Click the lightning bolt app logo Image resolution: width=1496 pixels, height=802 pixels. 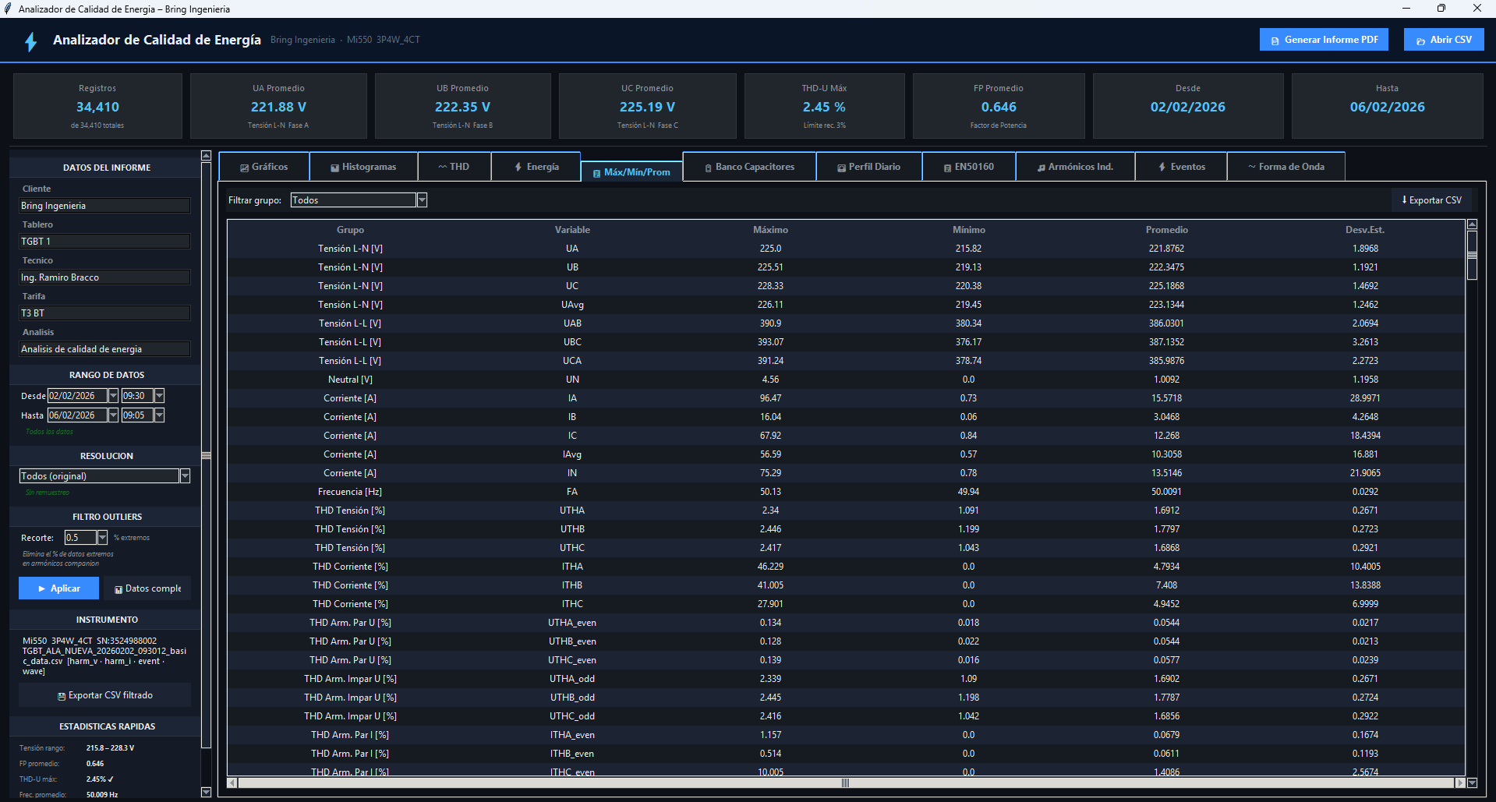point(31,41)
